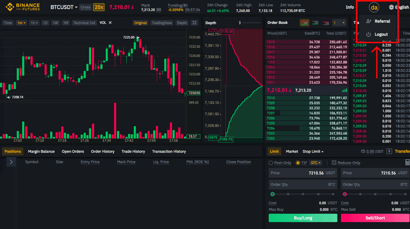Viewport: 410px width, 229px height.
Task: Open the Open Orders tab
Action: 72,151
